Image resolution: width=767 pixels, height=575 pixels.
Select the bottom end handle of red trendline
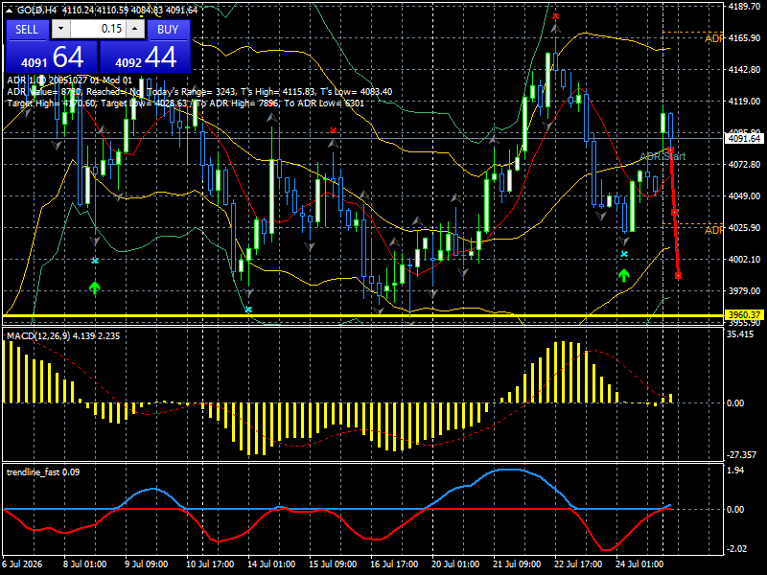pos(679,276)
